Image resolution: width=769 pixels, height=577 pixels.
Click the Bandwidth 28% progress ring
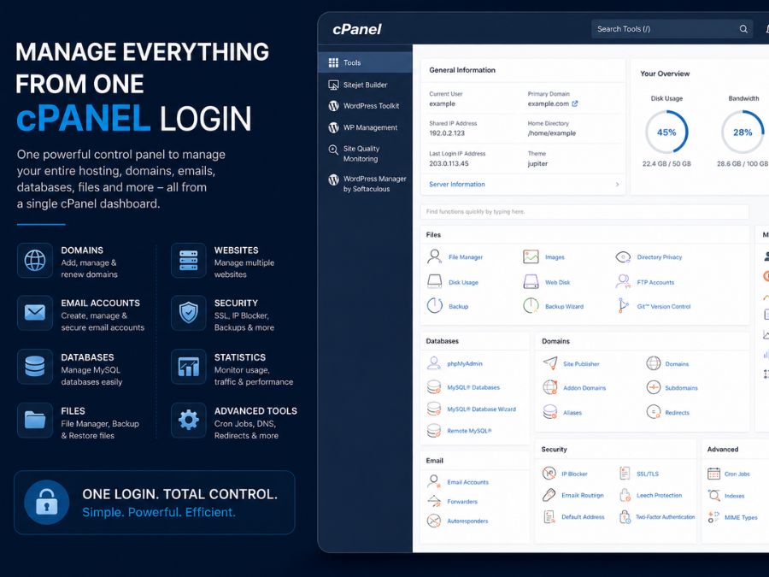pos(742,132)
